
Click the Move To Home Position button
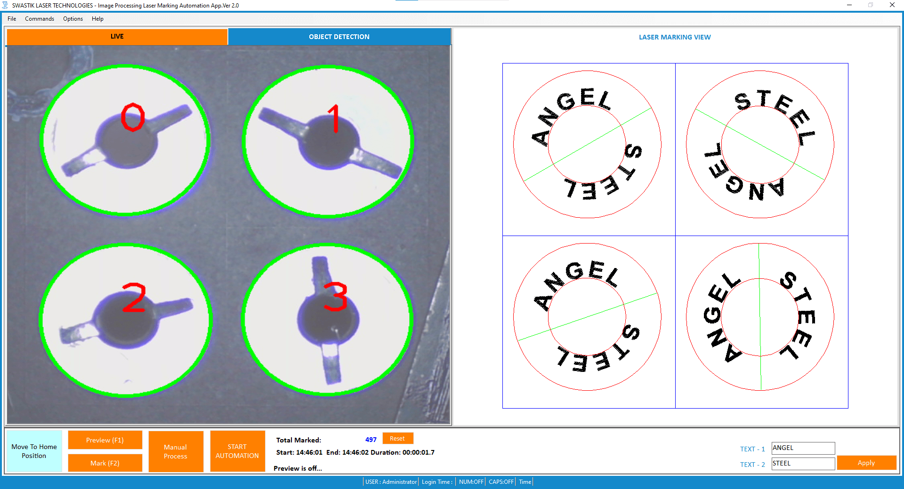(34, 451)
